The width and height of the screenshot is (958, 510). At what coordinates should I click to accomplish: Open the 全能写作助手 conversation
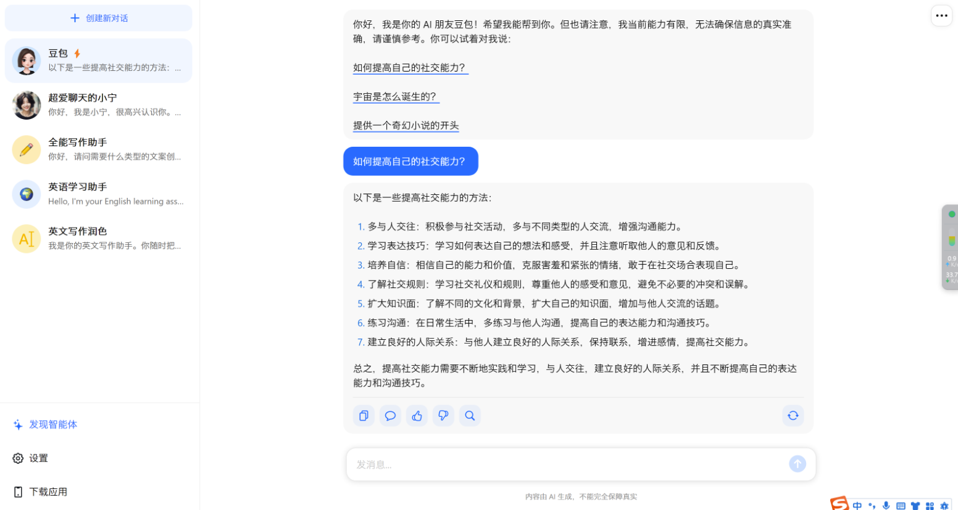coord(99,149)
